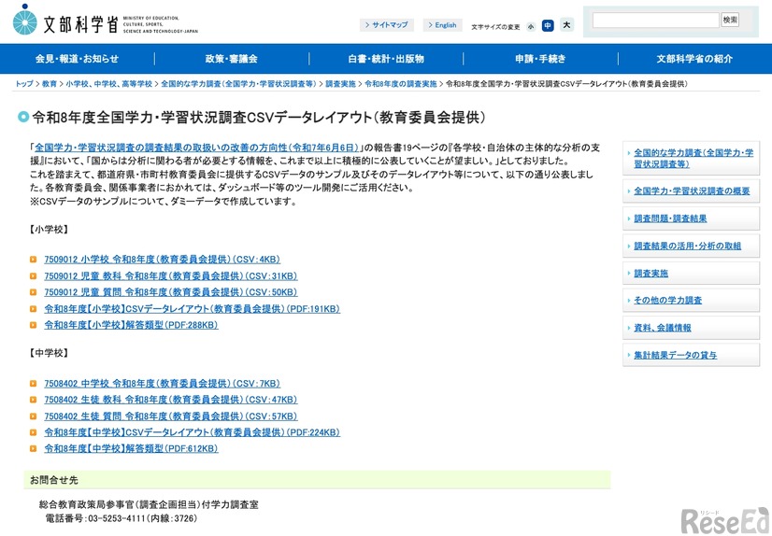Click orange bullet icon beside 小学校 解答類型
Viewport: 772px width, 536px height.
33,325
